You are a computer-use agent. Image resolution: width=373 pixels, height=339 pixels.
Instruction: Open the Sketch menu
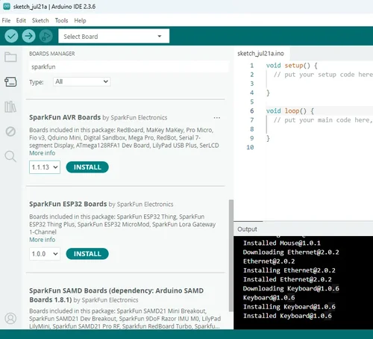click(x=40, y=20)
